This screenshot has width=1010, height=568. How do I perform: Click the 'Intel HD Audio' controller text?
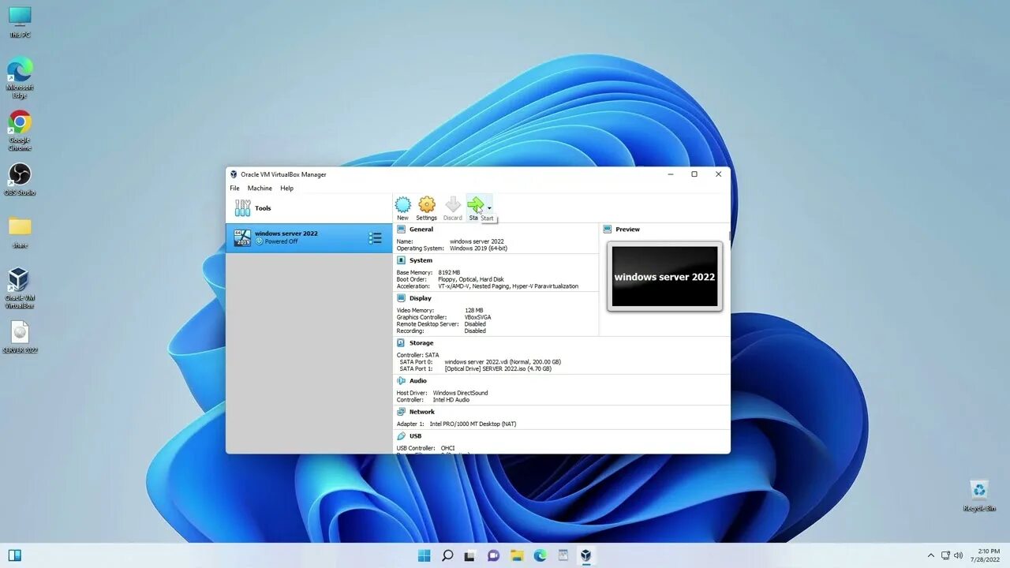tap(451, 400)
